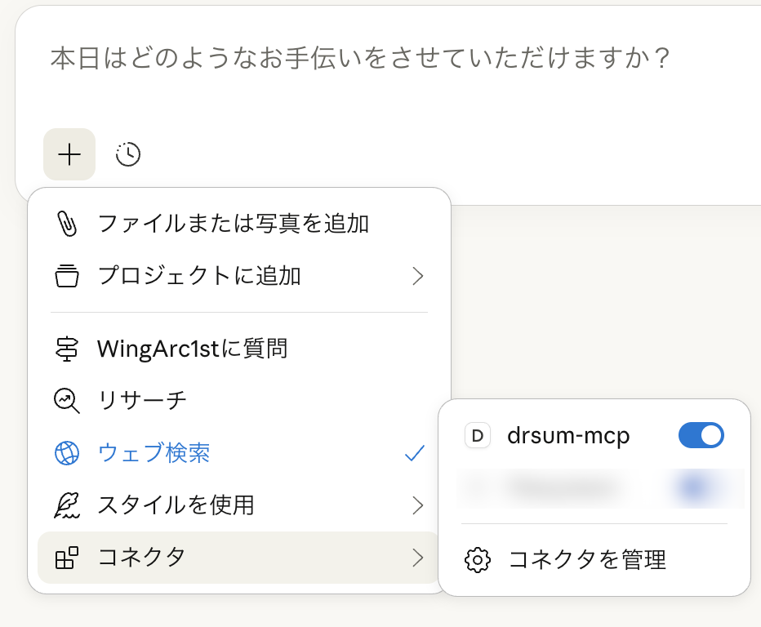The image size is (761, 627).
Task: Expand the プロジェクトに追加 submenu arrow
Action: [x=418, y=276]
